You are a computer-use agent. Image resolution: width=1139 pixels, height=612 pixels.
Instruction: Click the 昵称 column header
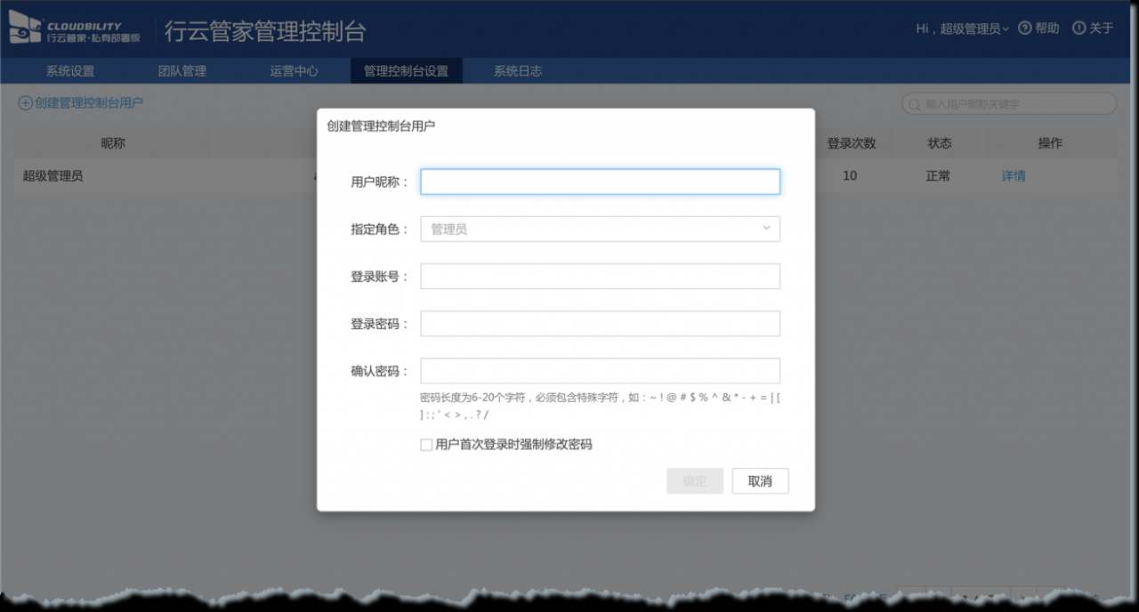tap(113, 143)
